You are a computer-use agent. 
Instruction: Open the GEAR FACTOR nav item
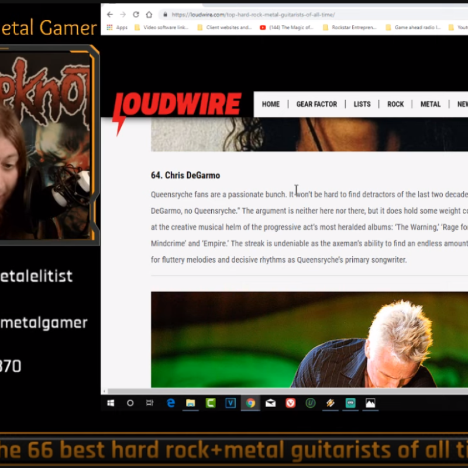click(316, 104)
